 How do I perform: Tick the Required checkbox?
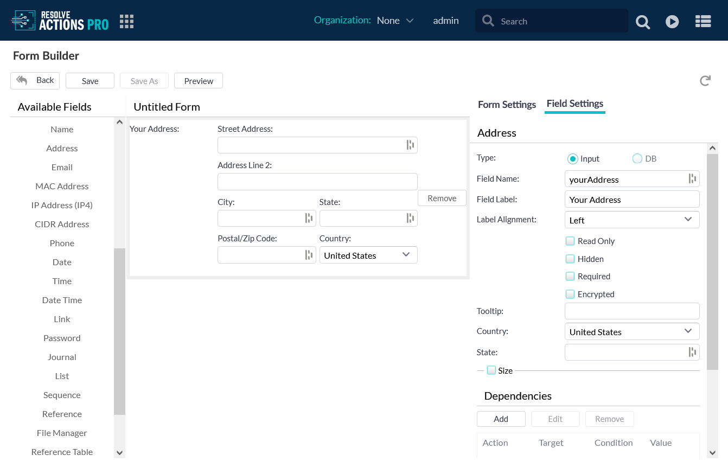click(570, 276)
